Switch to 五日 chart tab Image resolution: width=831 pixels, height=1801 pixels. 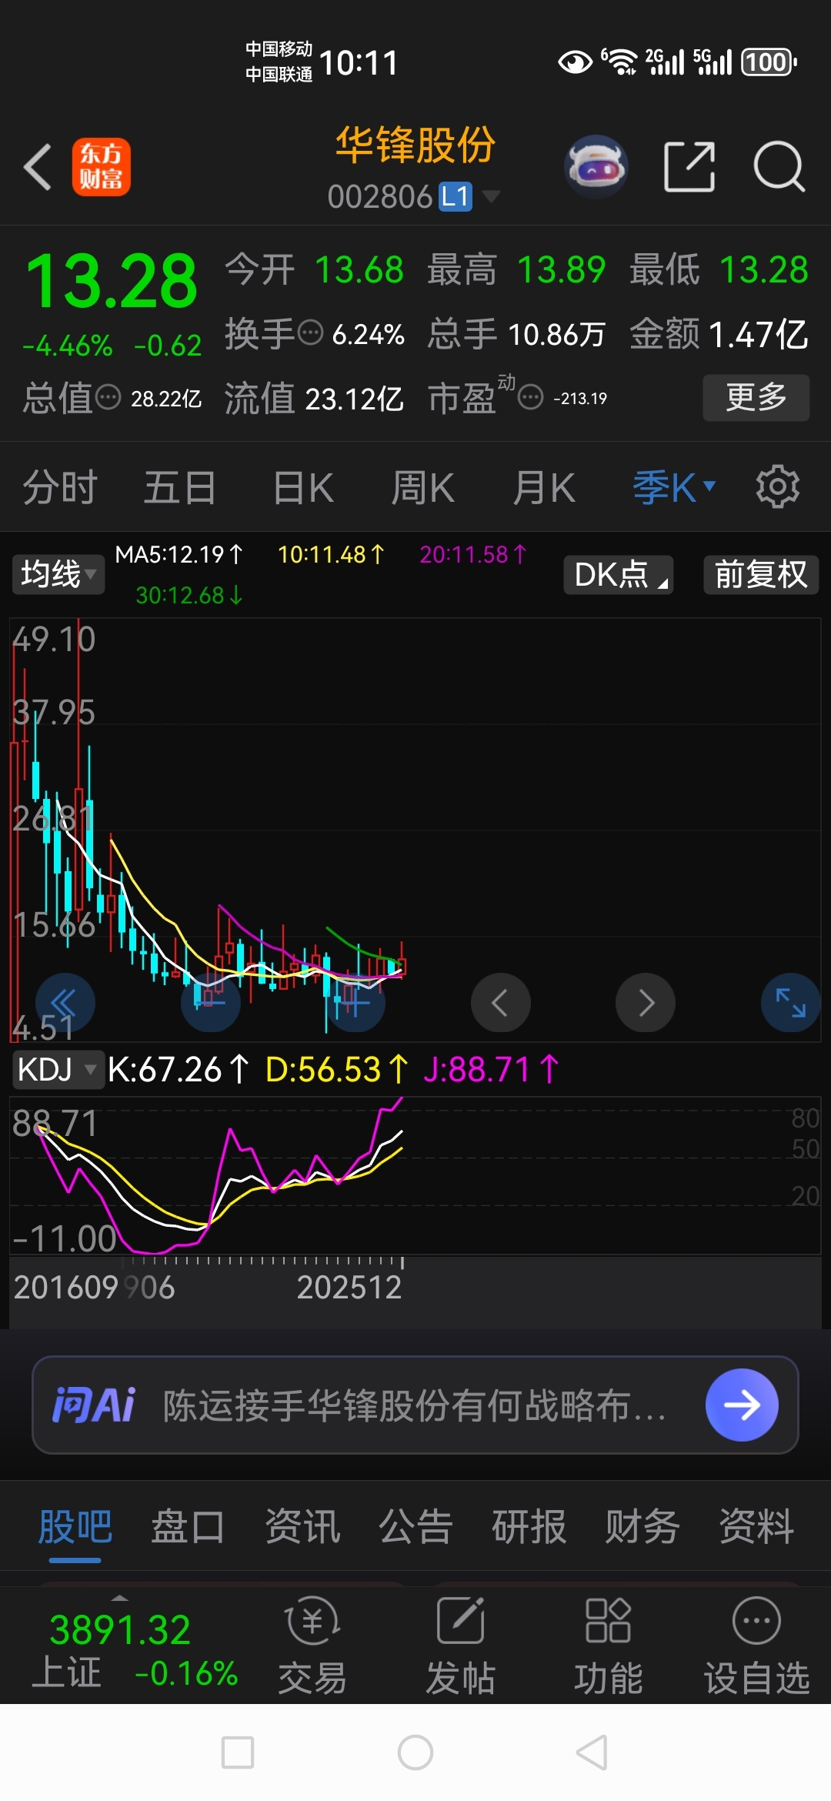180,488
